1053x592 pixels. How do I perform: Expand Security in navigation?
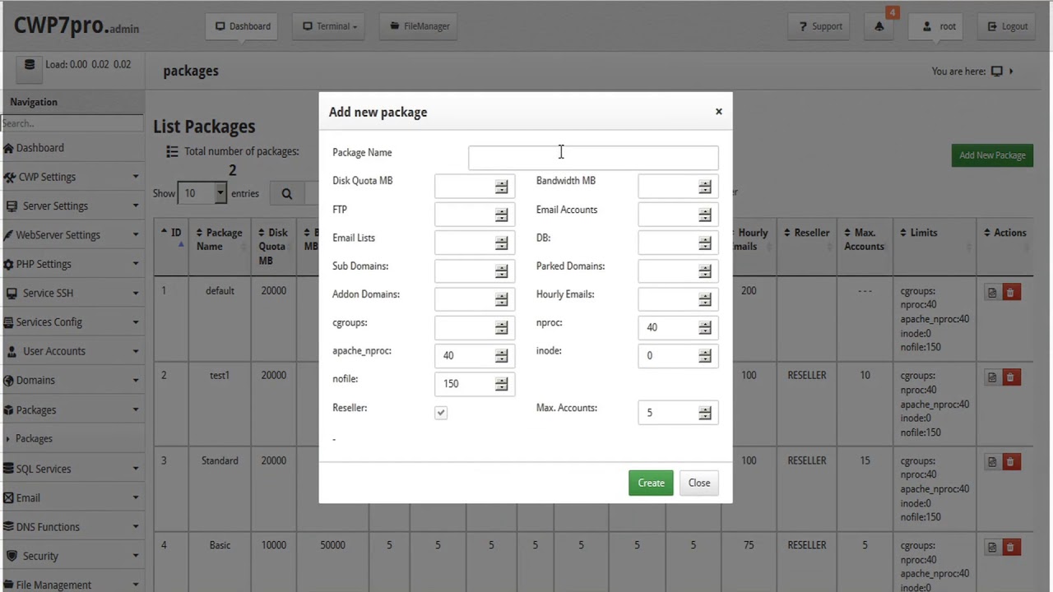click(x=72, y=556)
